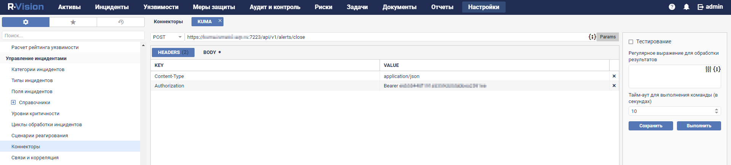Insert variable via braces icon in URL bar
The width and height of the screenshot is (731, 165).
pyautogui.click(x=592, y=37)
